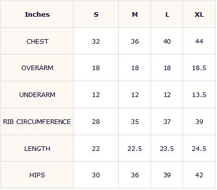Select the XL size column header
The image size is (217, 190).
(199, 15)
